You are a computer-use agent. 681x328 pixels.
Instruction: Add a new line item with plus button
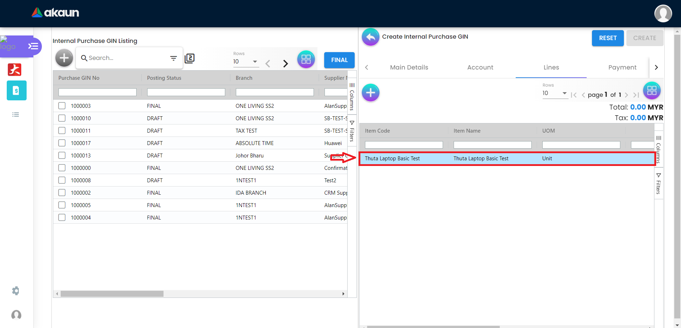[370, 93]
